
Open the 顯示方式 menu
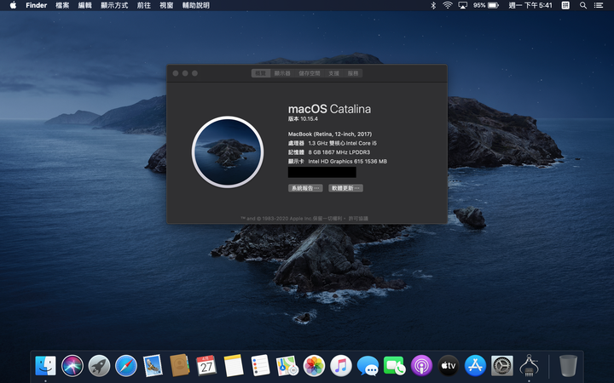tap(114, 5)
